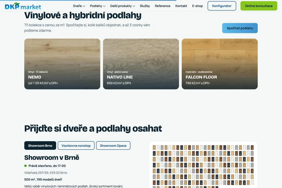Click the price 'od 1 125 Kč/m² s DPH'
The image size is (282, 188).
click(x=43, y=83)
